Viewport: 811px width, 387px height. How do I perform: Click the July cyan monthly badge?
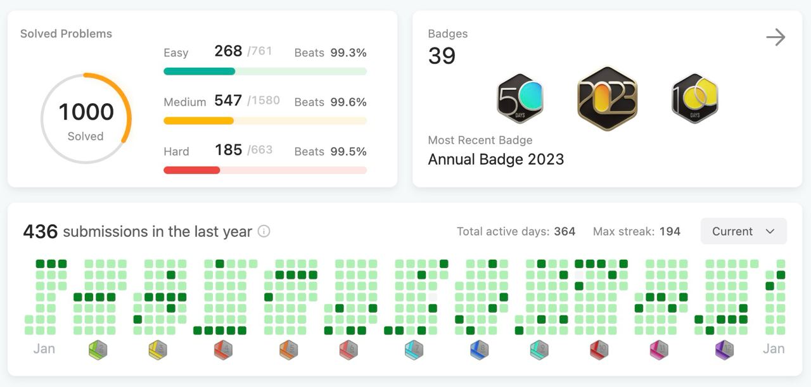[x=414, y=350]
